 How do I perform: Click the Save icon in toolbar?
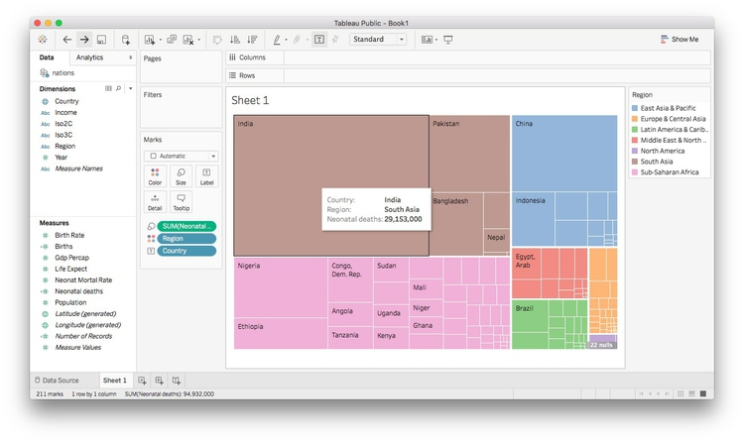(101, 40)
